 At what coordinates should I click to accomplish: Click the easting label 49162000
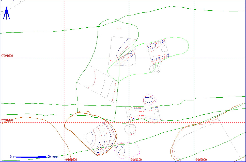pos(201,160)
